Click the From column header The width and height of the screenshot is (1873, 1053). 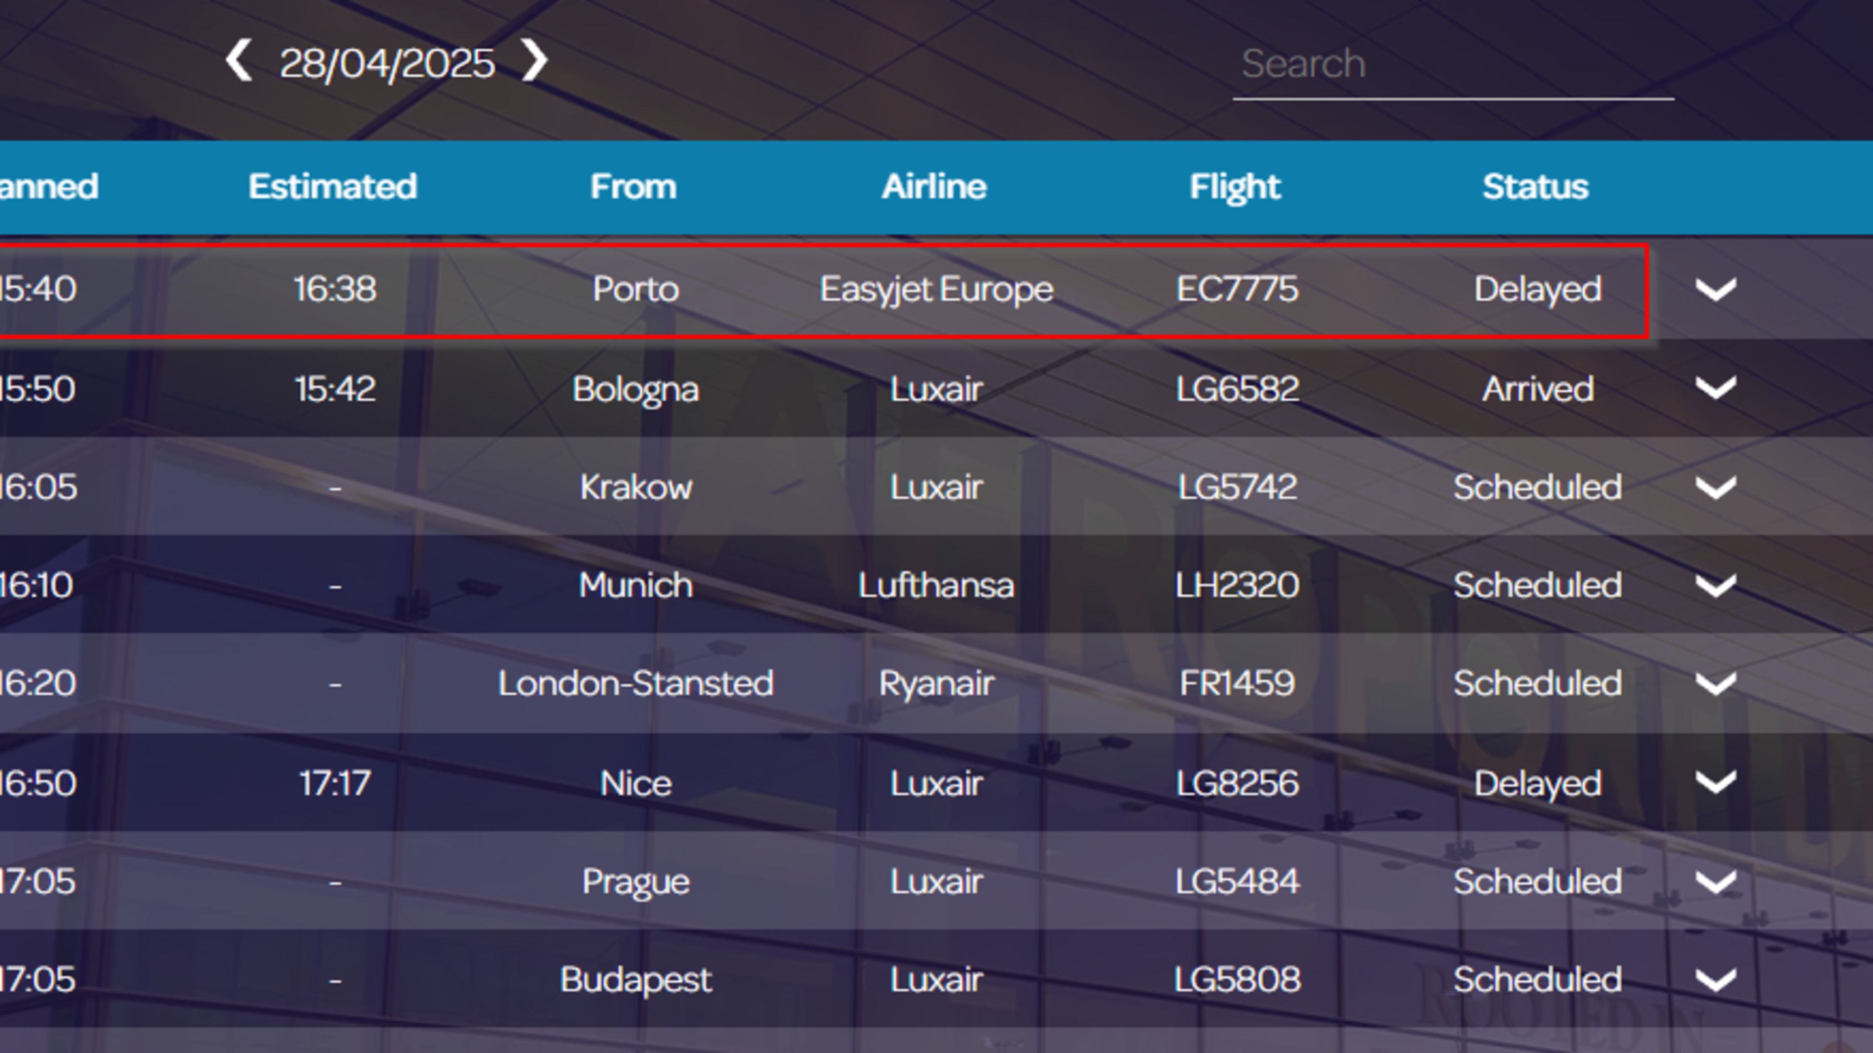tap(633, 187)
